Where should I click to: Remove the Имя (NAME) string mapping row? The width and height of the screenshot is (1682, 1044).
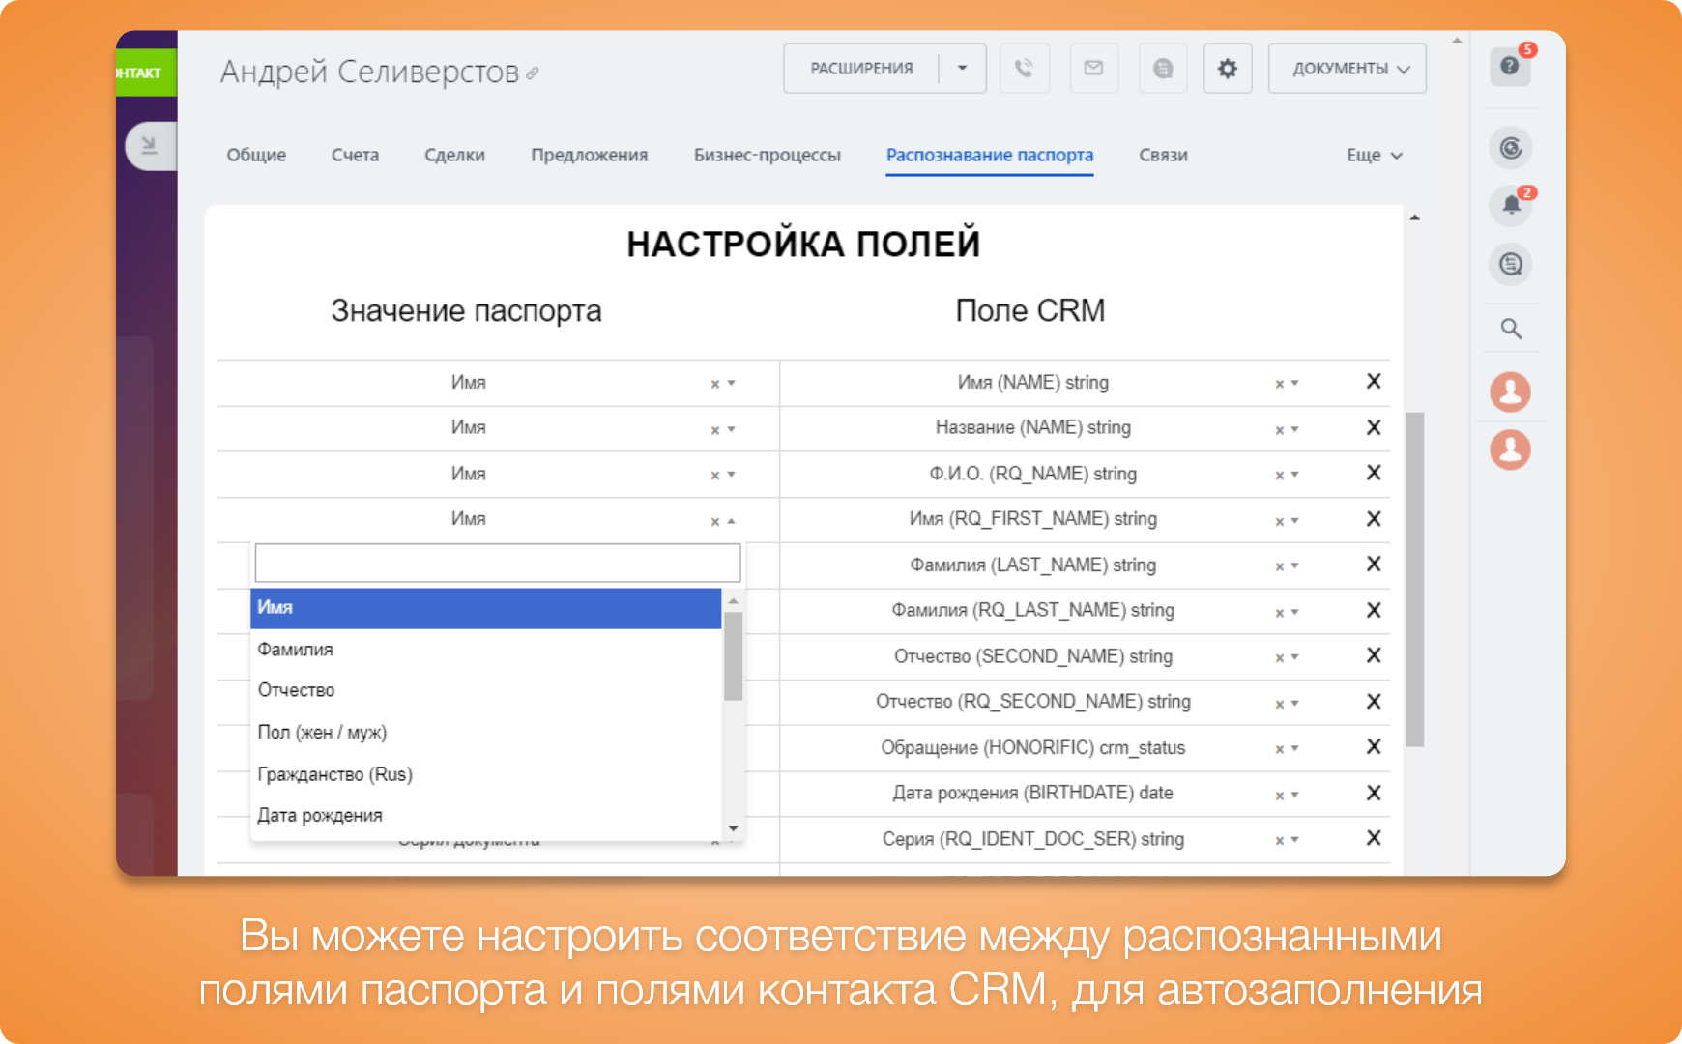pyautogui.click(x=1373, y=382)
